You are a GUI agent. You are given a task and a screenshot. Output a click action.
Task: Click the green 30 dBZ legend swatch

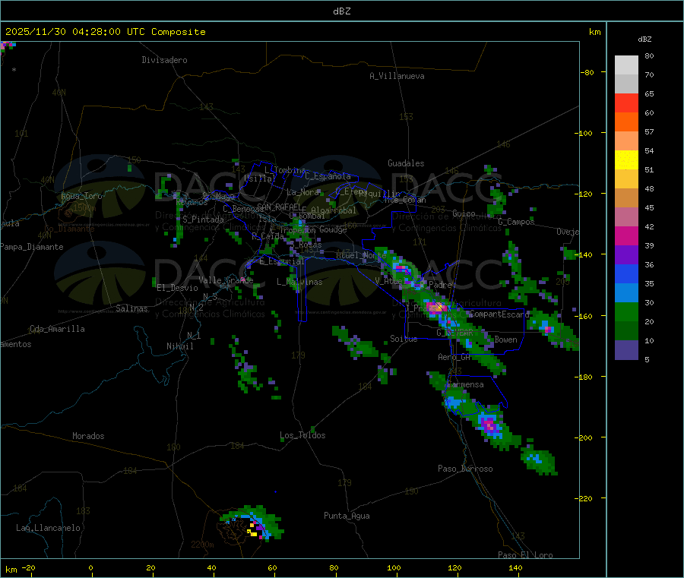click(626, 311)
